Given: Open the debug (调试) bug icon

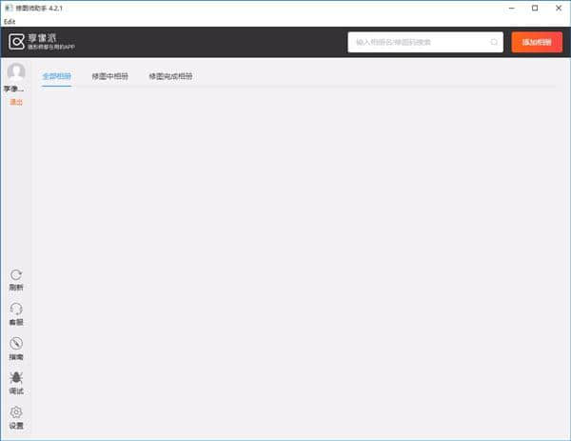Looking at the screenshot, I should (16, 377).
